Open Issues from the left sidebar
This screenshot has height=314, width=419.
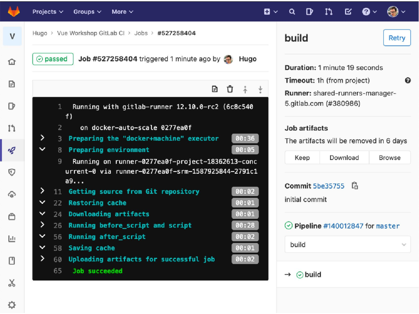12,106
